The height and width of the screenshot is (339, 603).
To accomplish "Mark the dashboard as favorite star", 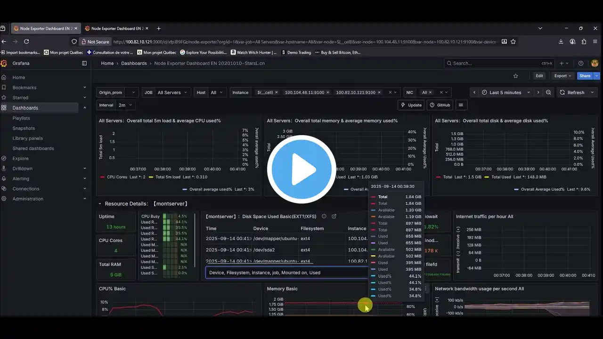I will [x=516, y=76].
